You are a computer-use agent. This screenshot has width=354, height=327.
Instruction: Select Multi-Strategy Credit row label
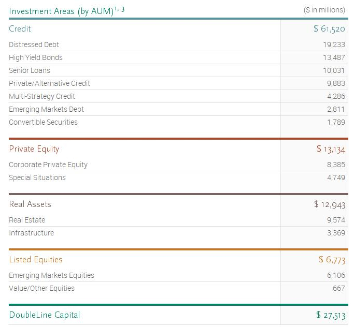tap(42, 96)
